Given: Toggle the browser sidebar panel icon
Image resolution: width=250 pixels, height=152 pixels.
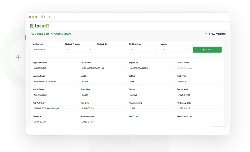Looking at the screenshot, I should click(43, 17).
